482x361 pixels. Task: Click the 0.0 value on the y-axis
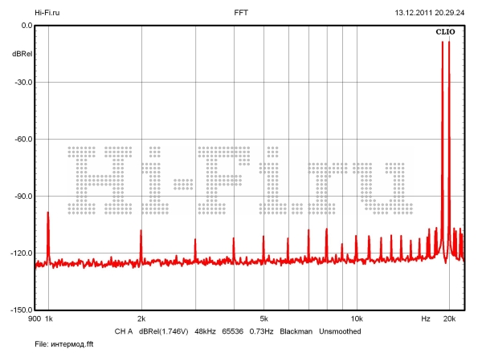(x=25, y=26)
